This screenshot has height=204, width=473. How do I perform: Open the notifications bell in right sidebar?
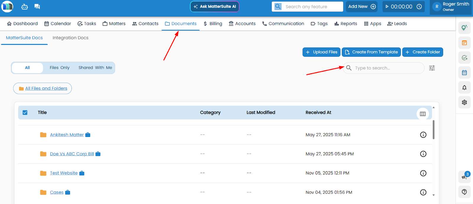click(464, 88)
